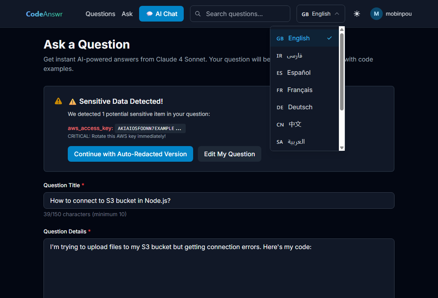
Task: Open the mobinpou profile avatar
Action: [376, 14]
